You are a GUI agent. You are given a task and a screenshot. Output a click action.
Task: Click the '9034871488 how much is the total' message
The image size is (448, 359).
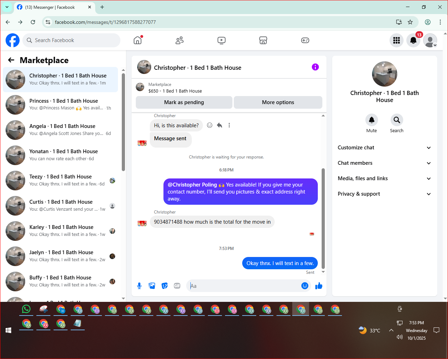[212, 222]
